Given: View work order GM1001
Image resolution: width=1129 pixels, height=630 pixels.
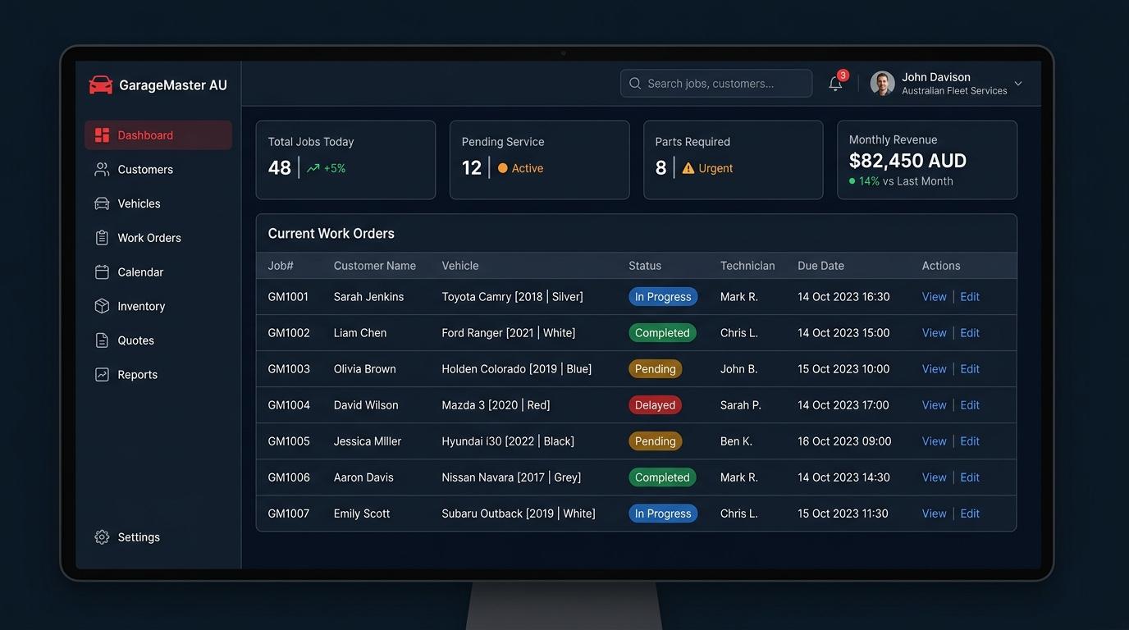Looking at the screenshot, I should pos(935,297).
